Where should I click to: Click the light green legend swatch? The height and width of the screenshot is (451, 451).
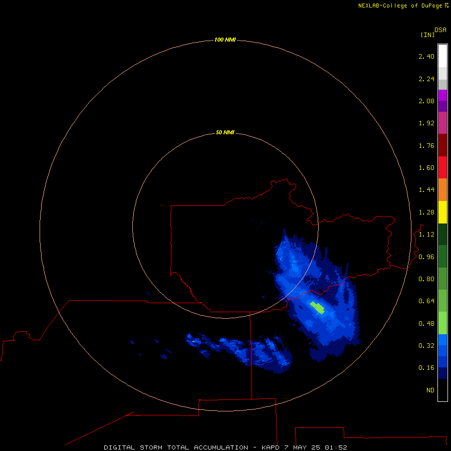[442, 323]
